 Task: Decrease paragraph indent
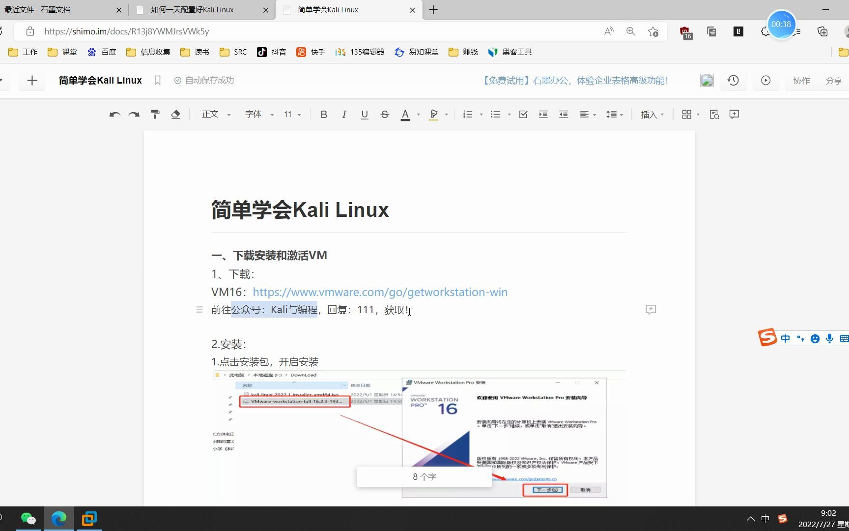564,115
